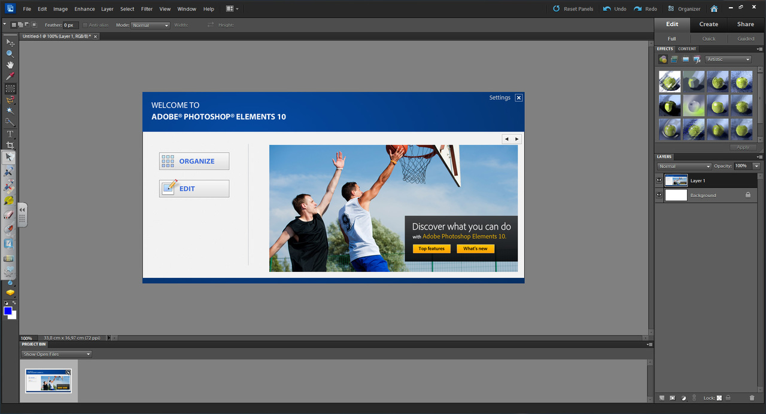Select the Zoom magnifier tool

pyautogui.click(x=10, y=54)
